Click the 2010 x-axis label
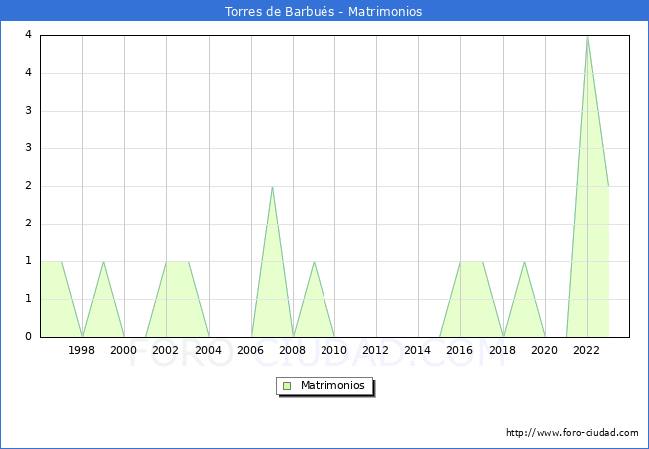This screenshot has width=649, height=449. click(x=333, y=350)
